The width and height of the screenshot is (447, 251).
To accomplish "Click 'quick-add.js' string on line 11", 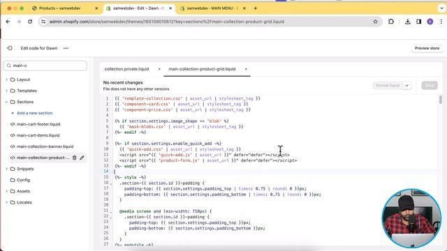I will pyautogui.click(x=175, y=155).
